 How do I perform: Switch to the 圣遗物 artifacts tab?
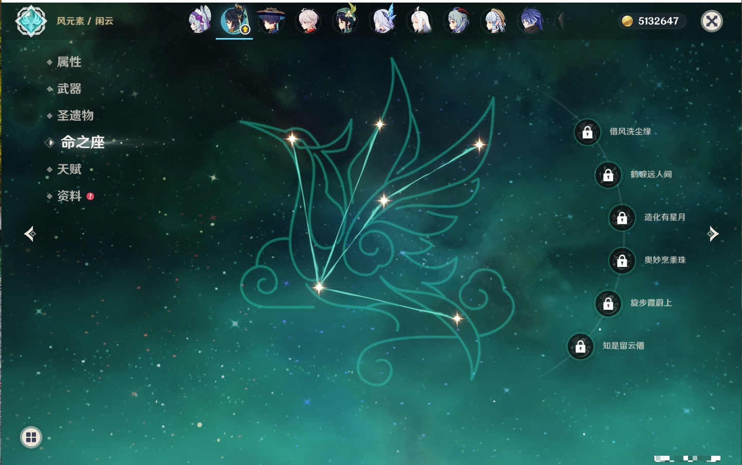(75, 116)
